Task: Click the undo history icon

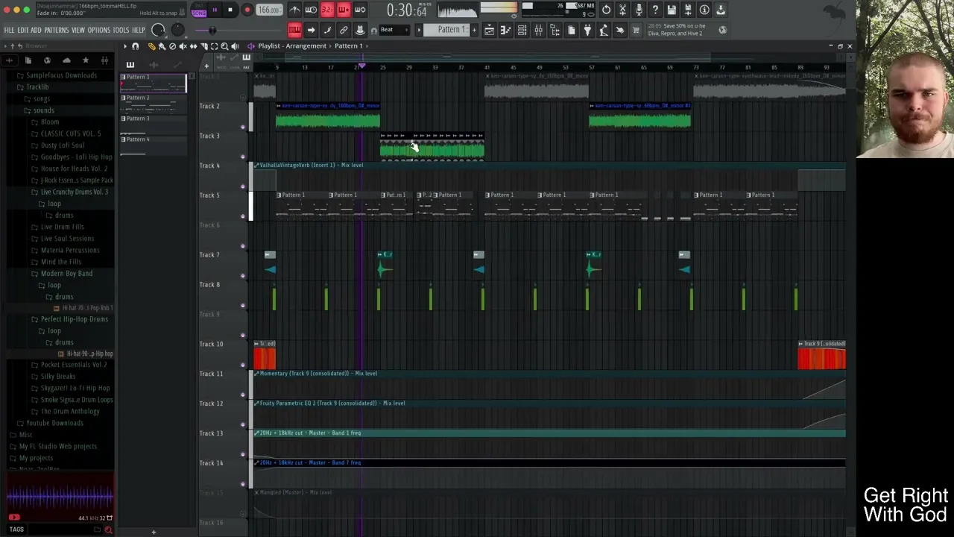Action: tap(606, 10)
